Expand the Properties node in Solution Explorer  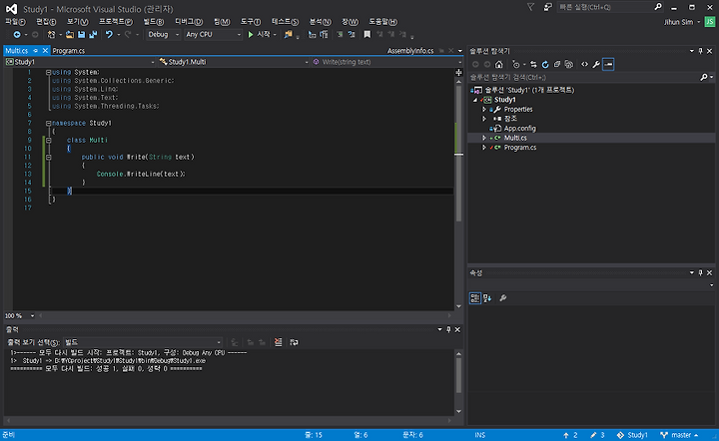[x=483, y=110]
